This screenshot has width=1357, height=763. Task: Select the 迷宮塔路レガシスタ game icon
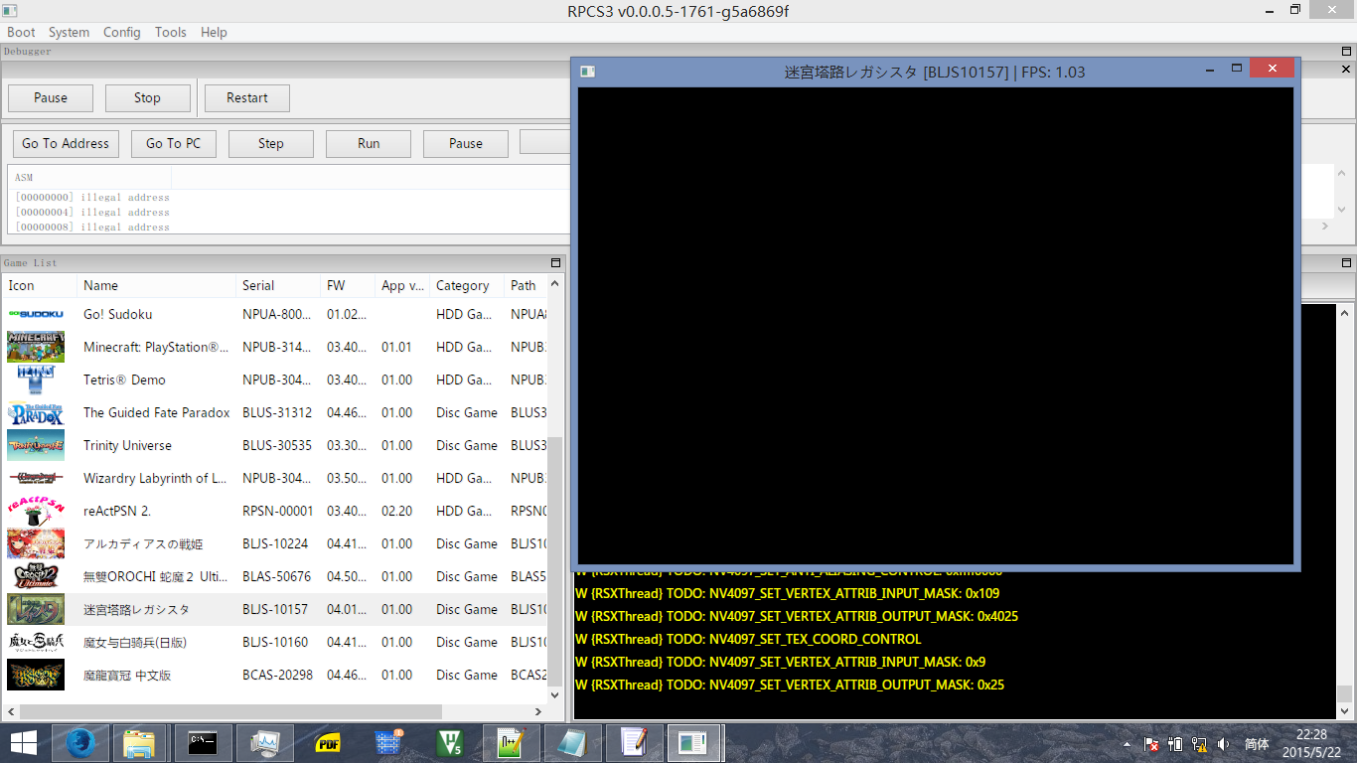[36, 609]
